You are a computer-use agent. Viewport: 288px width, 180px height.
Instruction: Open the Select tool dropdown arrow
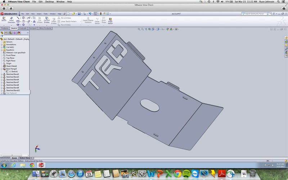click(98, 14)
